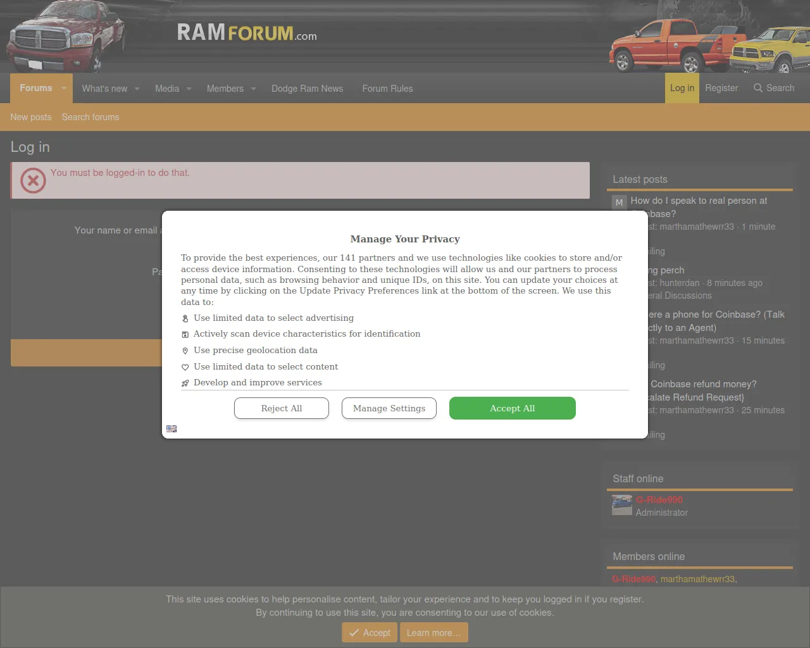
Task: Click Learn more in cookie banner
Action: (x=433, y=633)
